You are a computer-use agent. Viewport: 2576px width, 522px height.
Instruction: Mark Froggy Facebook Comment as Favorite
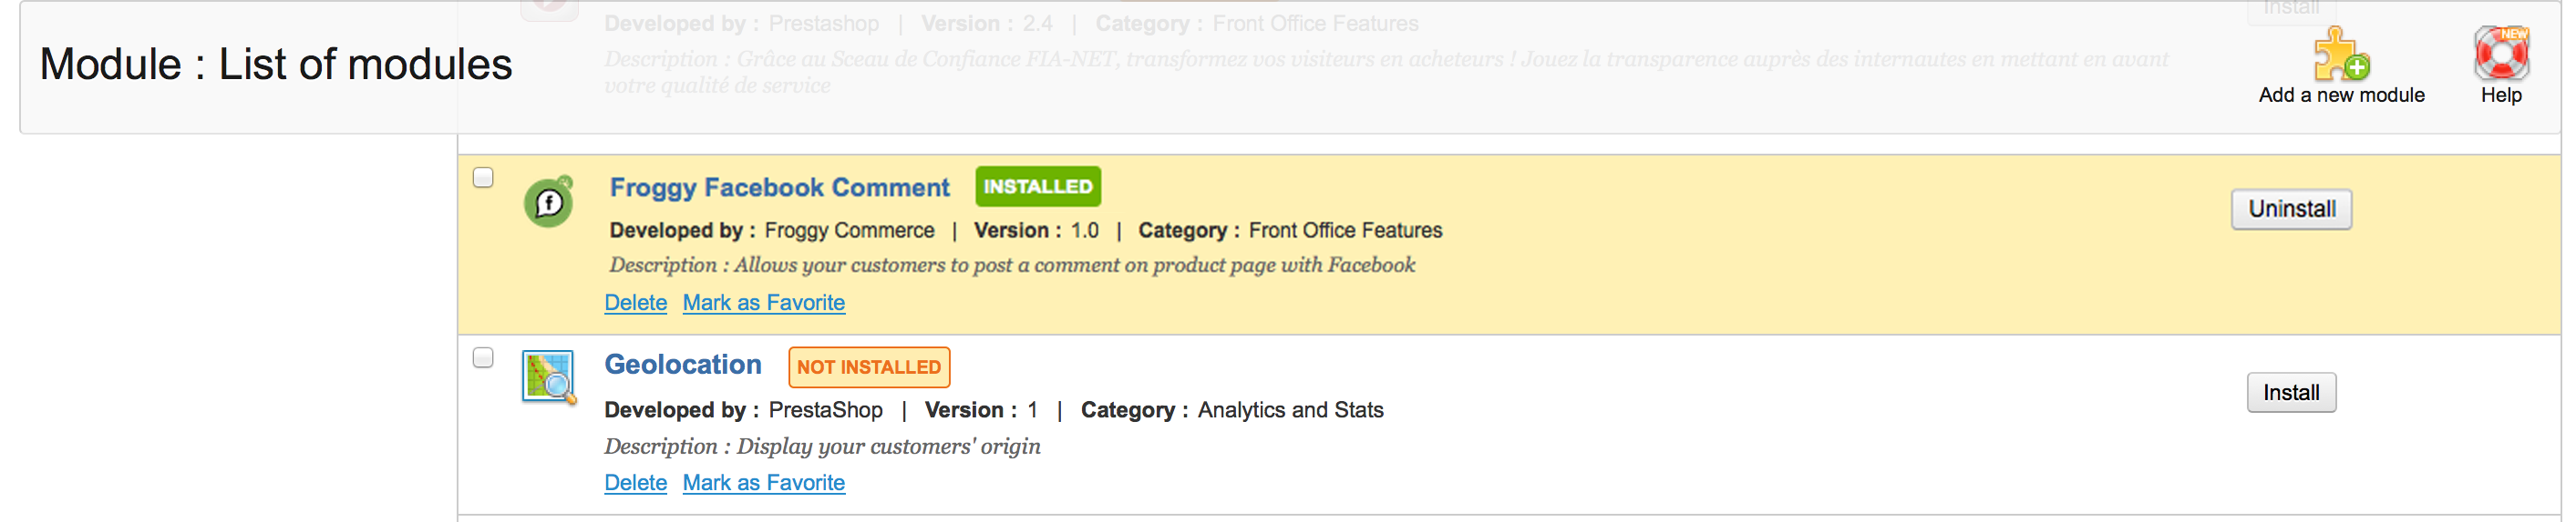pos(763,303)
